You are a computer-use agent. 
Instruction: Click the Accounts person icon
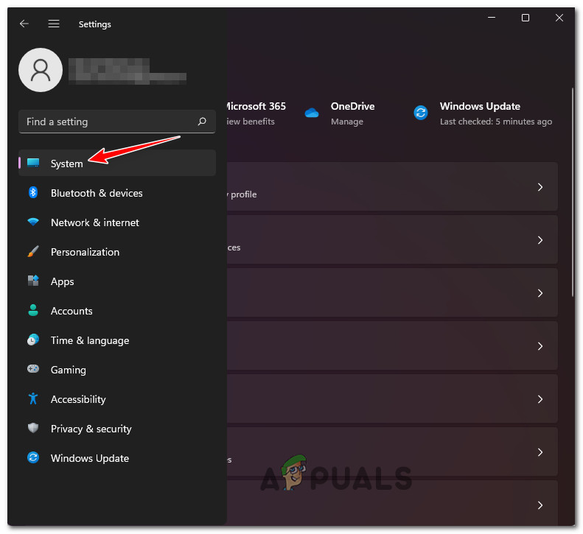tap(33, 310)
